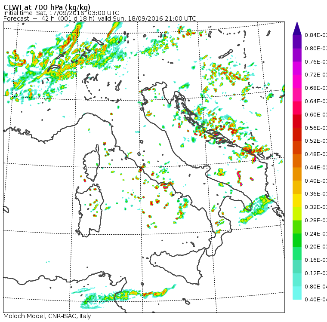Viewport: 327px width, 322px height.
Task: Click the red band between 0.56E-03 and 0.60E-03
Action: point(297,121)
